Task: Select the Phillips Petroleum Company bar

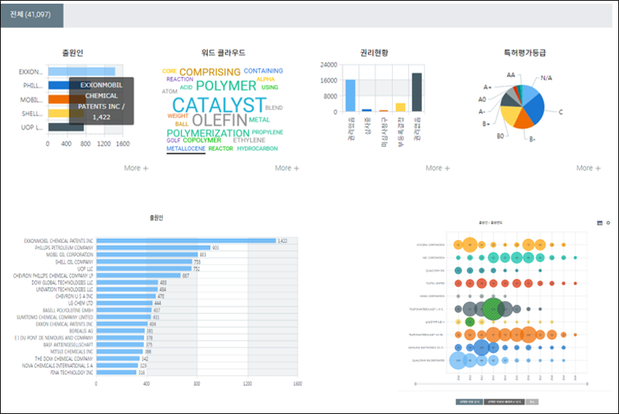Action: tap(153, 248)
